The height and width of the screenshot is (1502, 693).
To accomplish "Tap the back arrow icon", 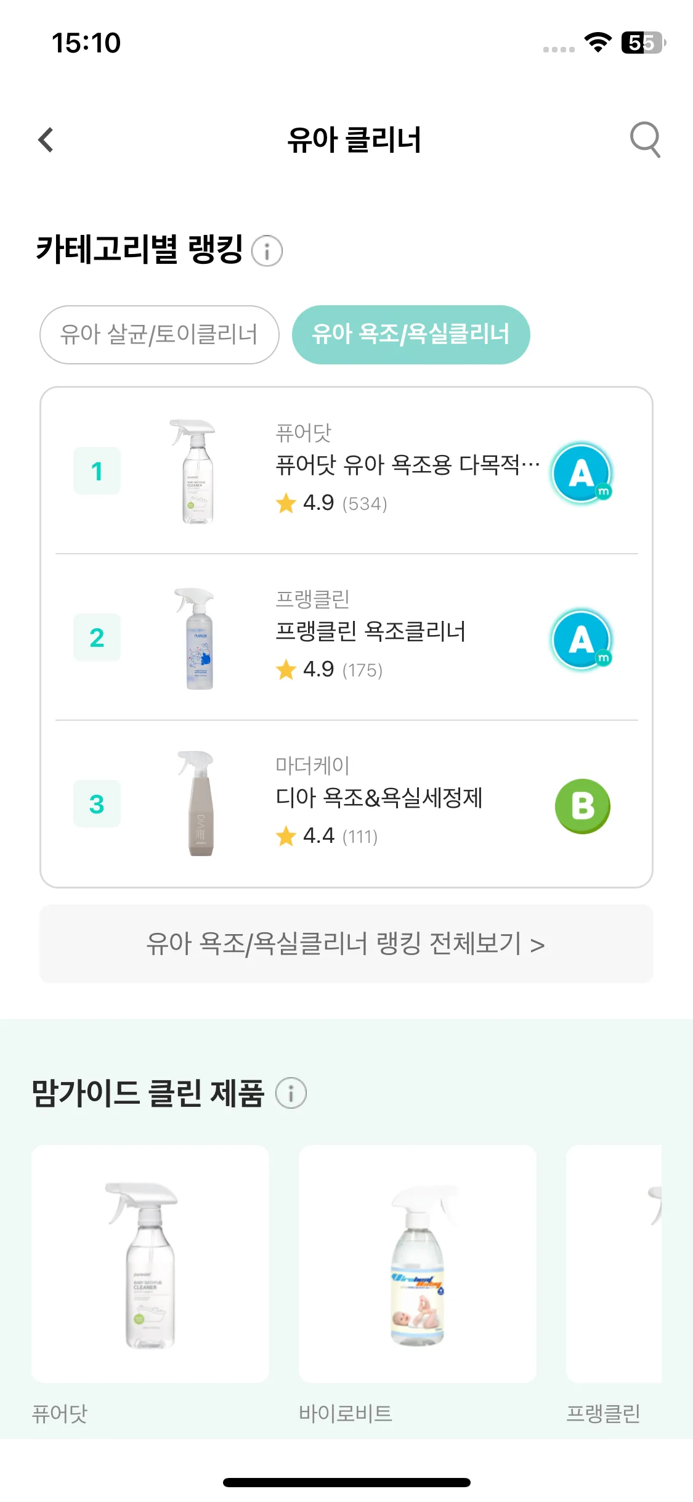I will click(46, 140).
